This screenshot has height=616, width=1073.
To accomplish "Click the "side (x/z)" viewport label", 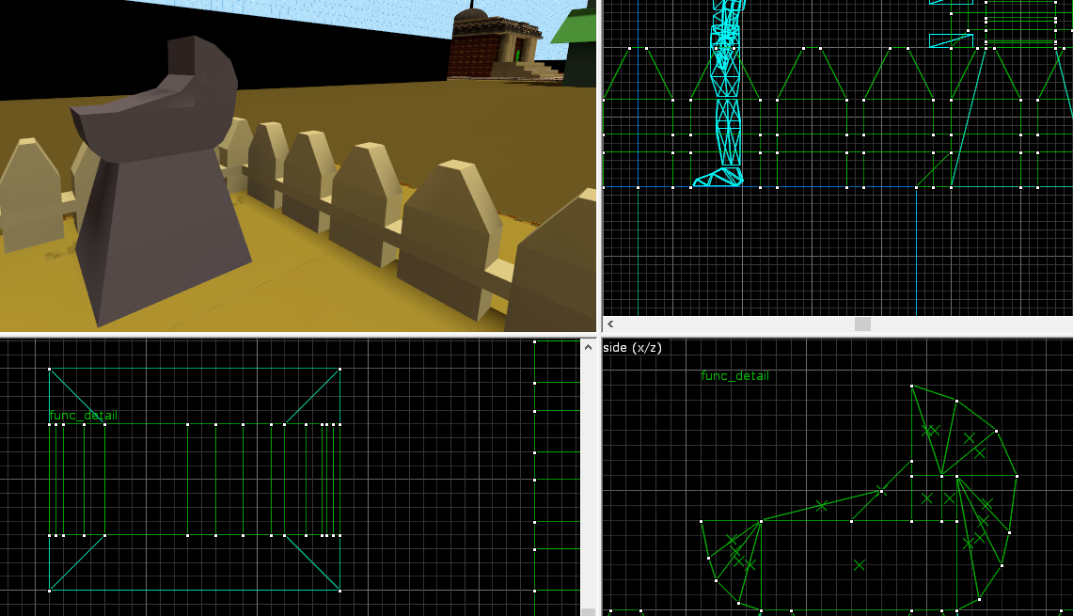I will 632,348.
